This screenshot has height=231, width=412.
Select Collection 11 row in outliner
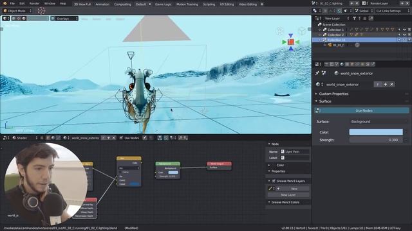point(361,40)
